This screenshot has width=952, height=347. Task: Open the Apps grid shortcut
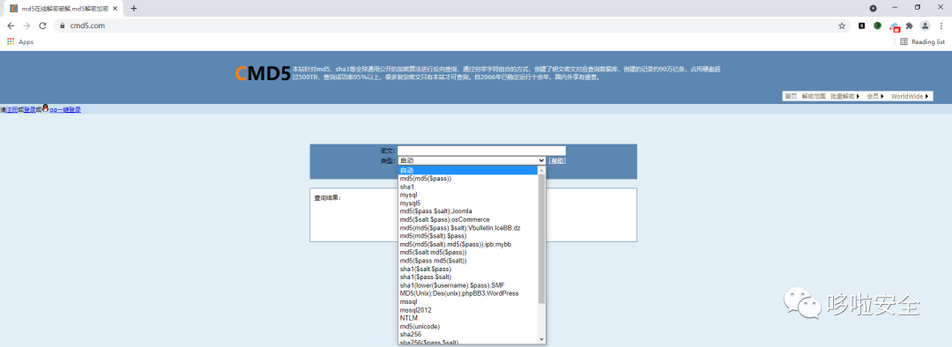coord(20,42)
